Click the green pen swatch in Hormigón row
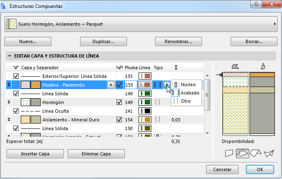 tap(145, 102)
